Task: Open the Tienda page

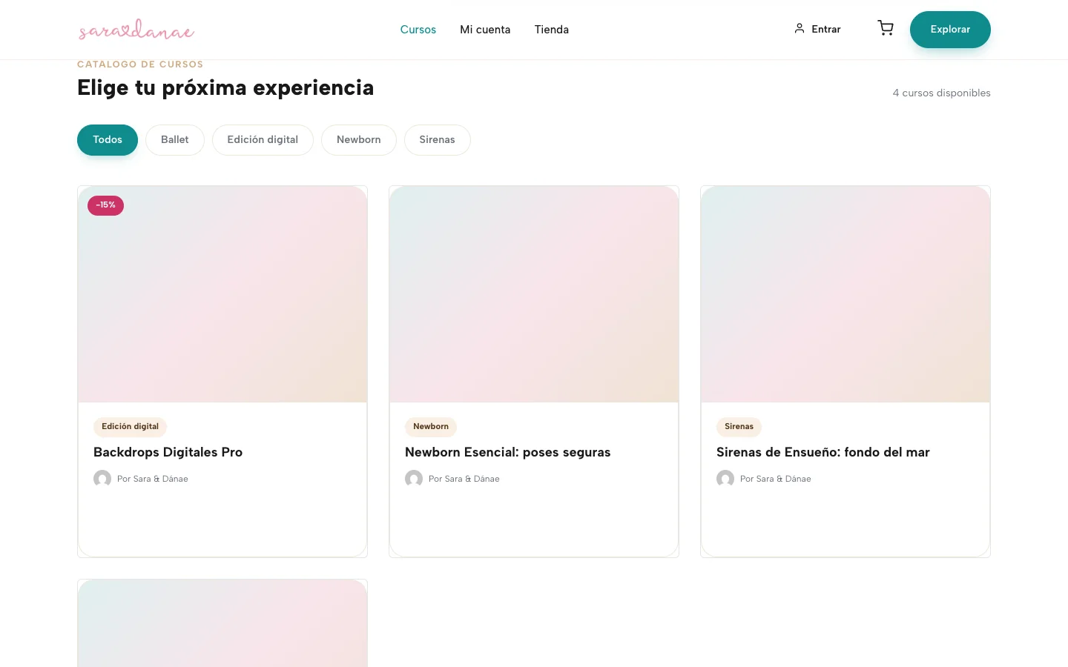Action: point(552,30)
